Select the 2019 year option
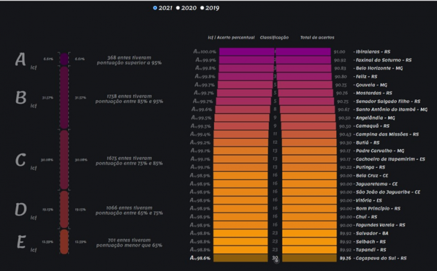The height and width of the screenshot is (271, 437). pos(209,7)
